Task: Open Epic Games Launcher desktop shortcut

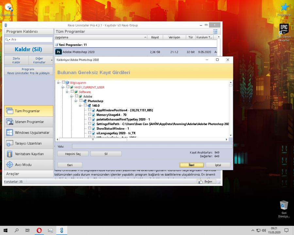Action: [x=284, y=32]
